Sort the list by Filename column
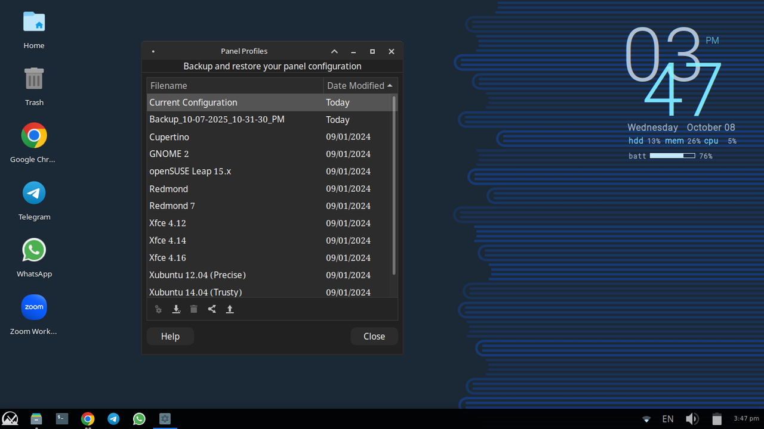The height and width of the screenshot is (429, 764). (169, 85)
